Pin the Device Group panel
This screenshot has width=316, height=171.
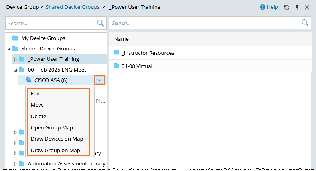(x=297, y=7)
